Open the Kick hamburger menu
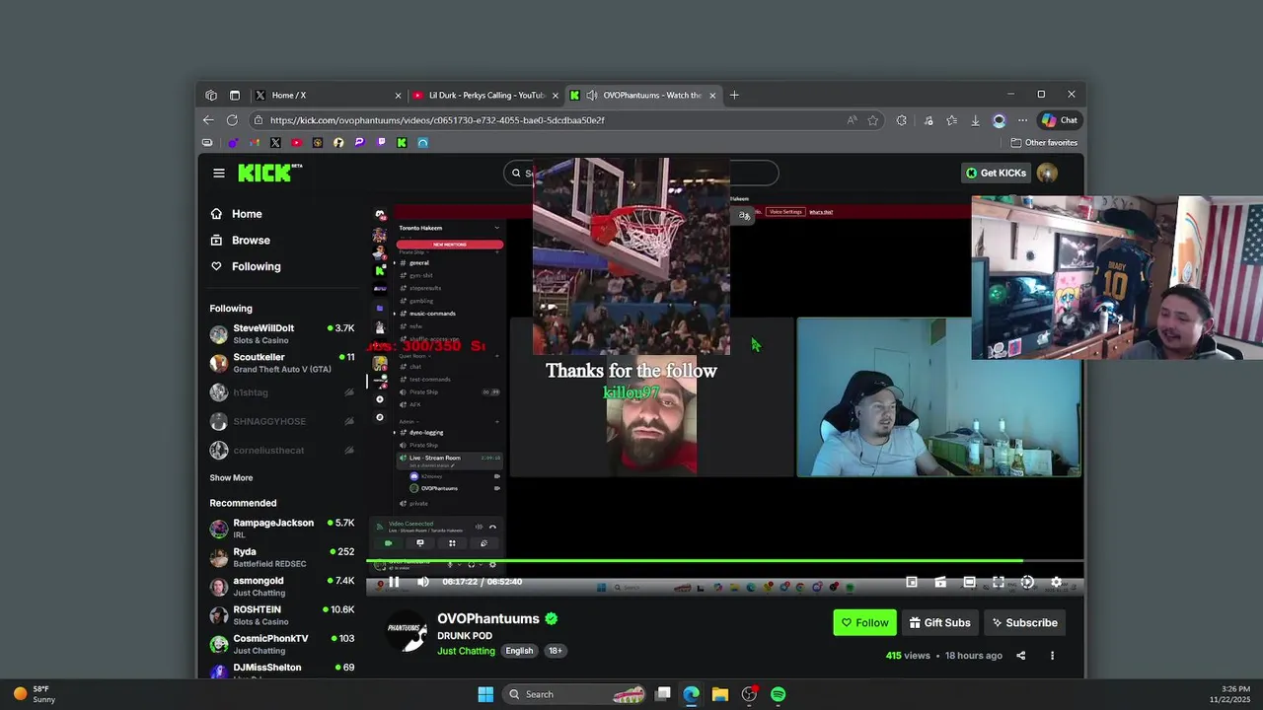The image size is (1263, 710). (x=219, y=173)
